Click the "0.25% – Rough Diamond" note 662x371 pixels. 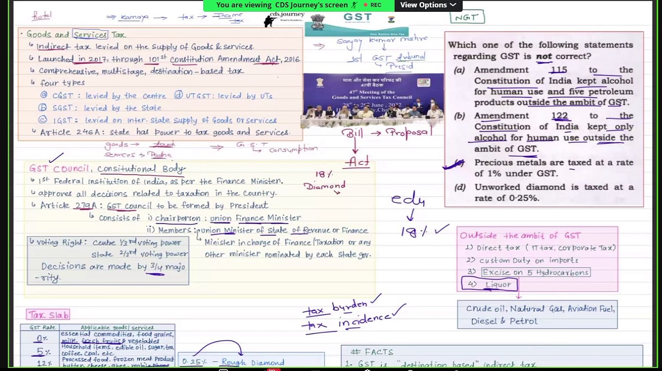234,362
